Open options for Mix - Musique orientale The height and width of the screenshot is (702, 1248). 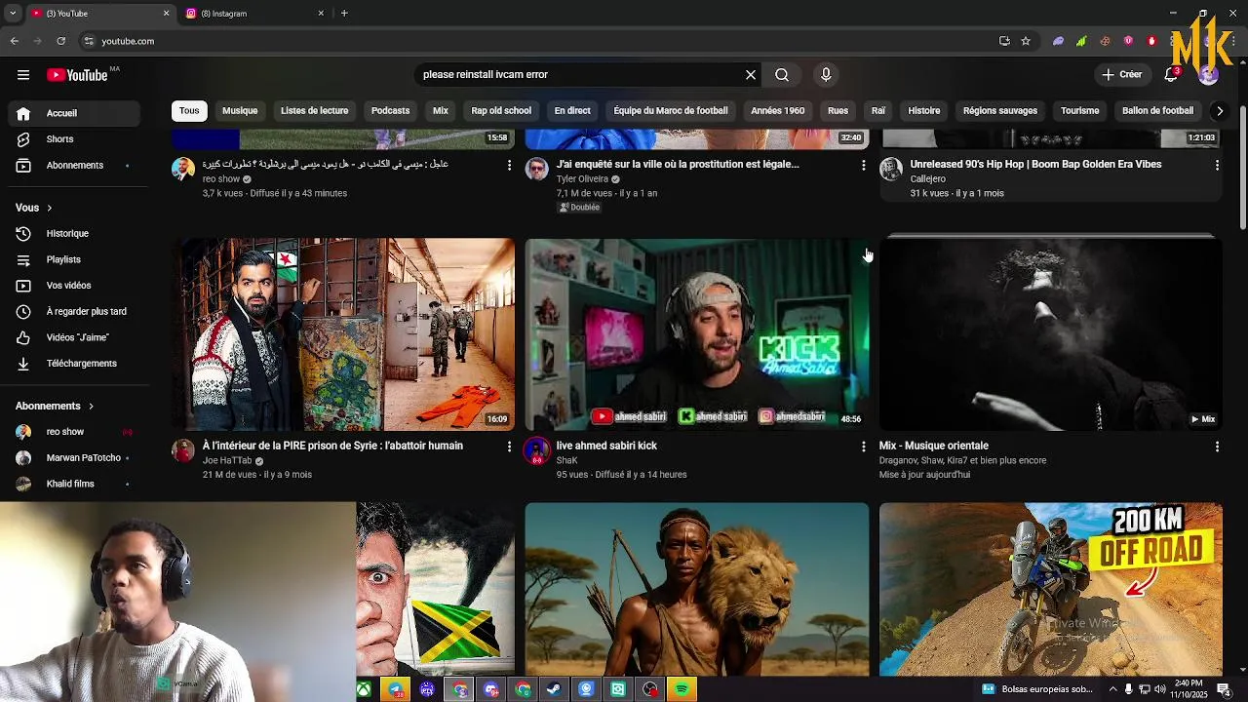point(1217,447)
